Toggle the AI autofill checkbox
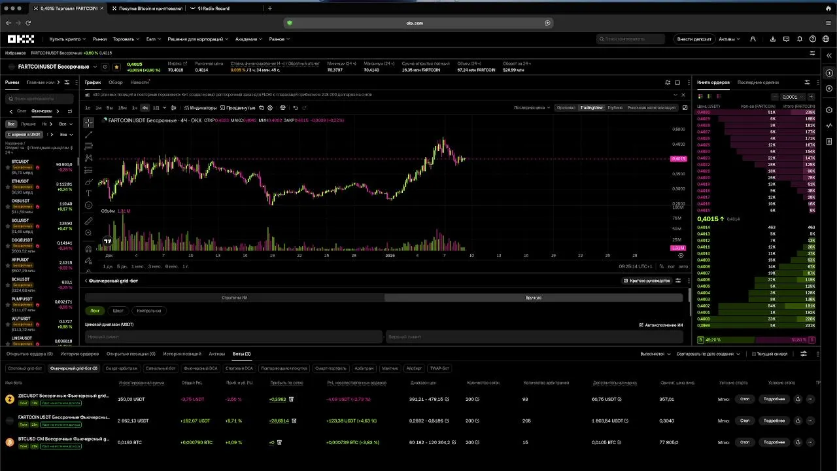Screen dimensions: 837x471 641,324
